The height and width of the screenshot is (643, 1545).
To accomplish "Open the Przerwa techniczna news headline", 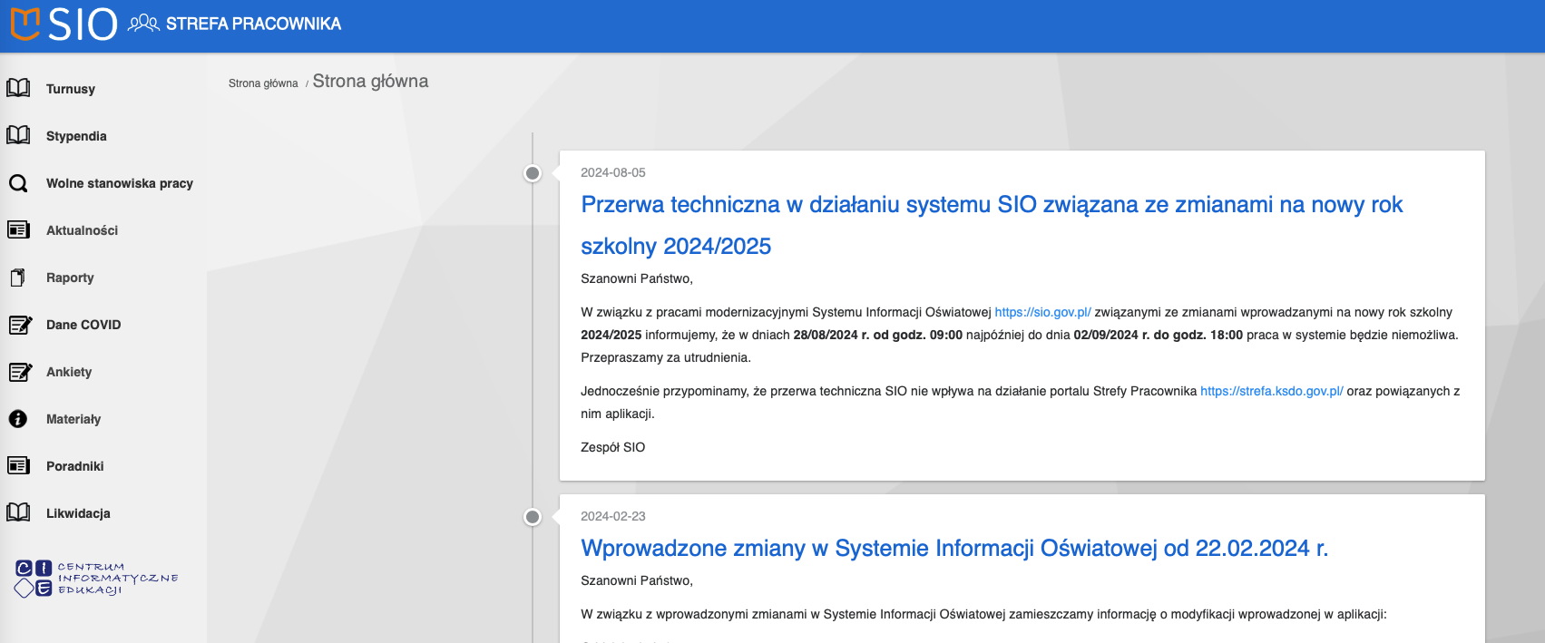I will pyautogui.click(x=992, y=225).
